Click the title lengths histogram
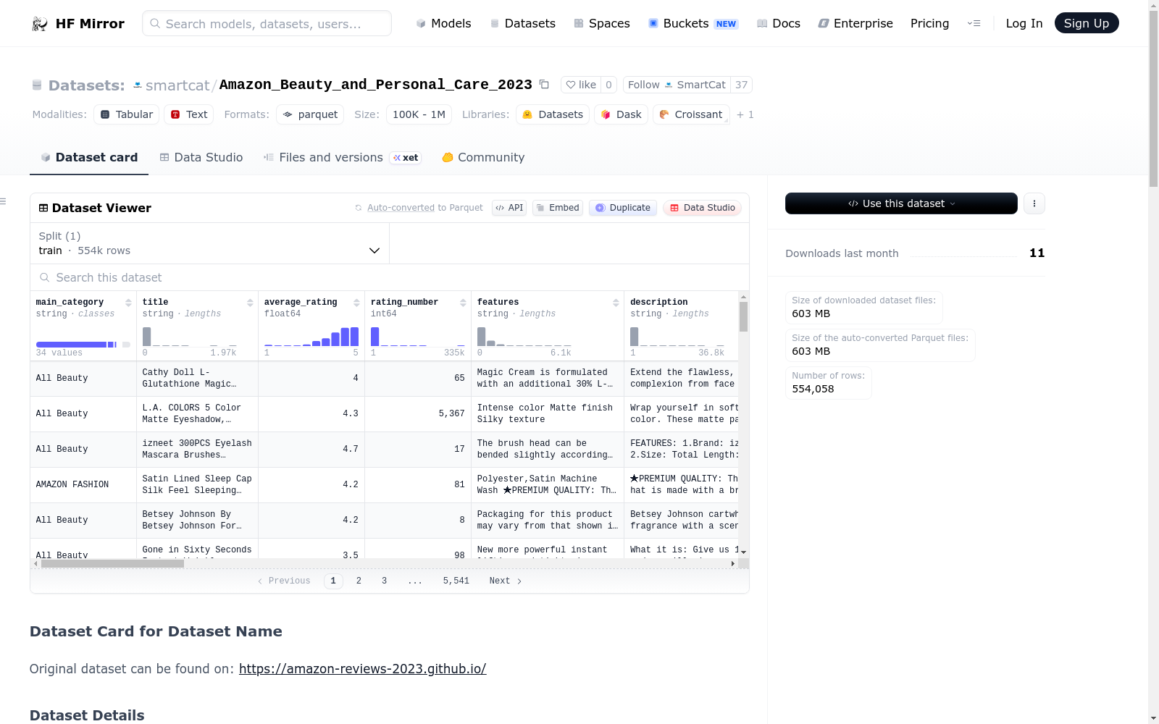Image resolution: width=1159 pixels, height=724 pixels. tap(190, 335)
